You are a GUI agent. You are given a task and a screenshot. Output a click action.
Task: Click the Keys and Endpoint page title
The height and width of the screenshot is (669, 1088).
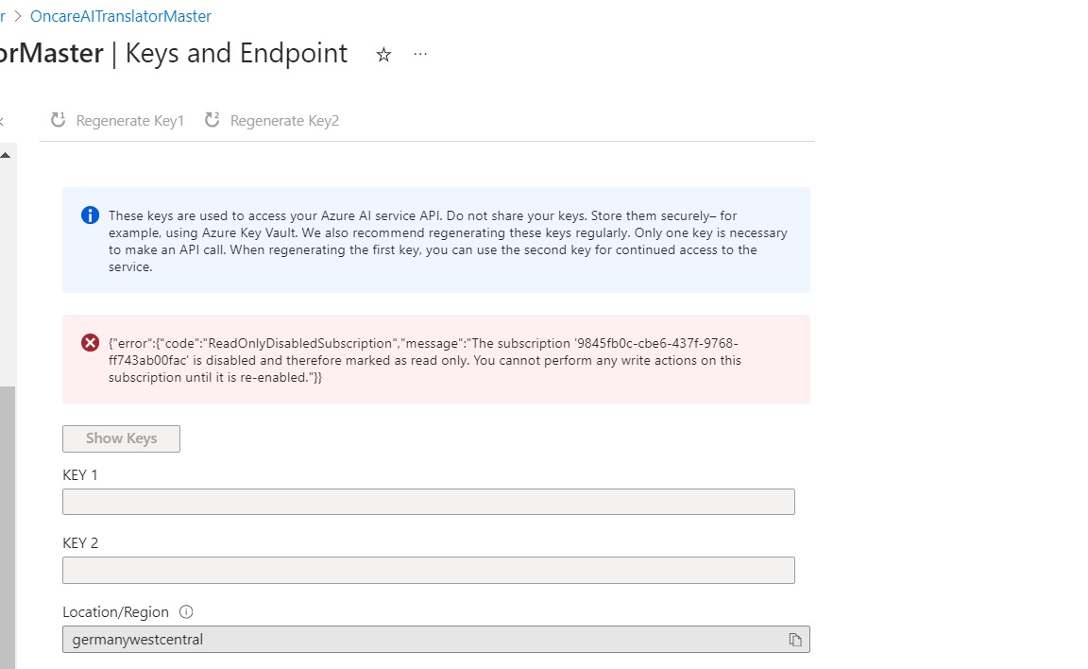tap(236, 54)
